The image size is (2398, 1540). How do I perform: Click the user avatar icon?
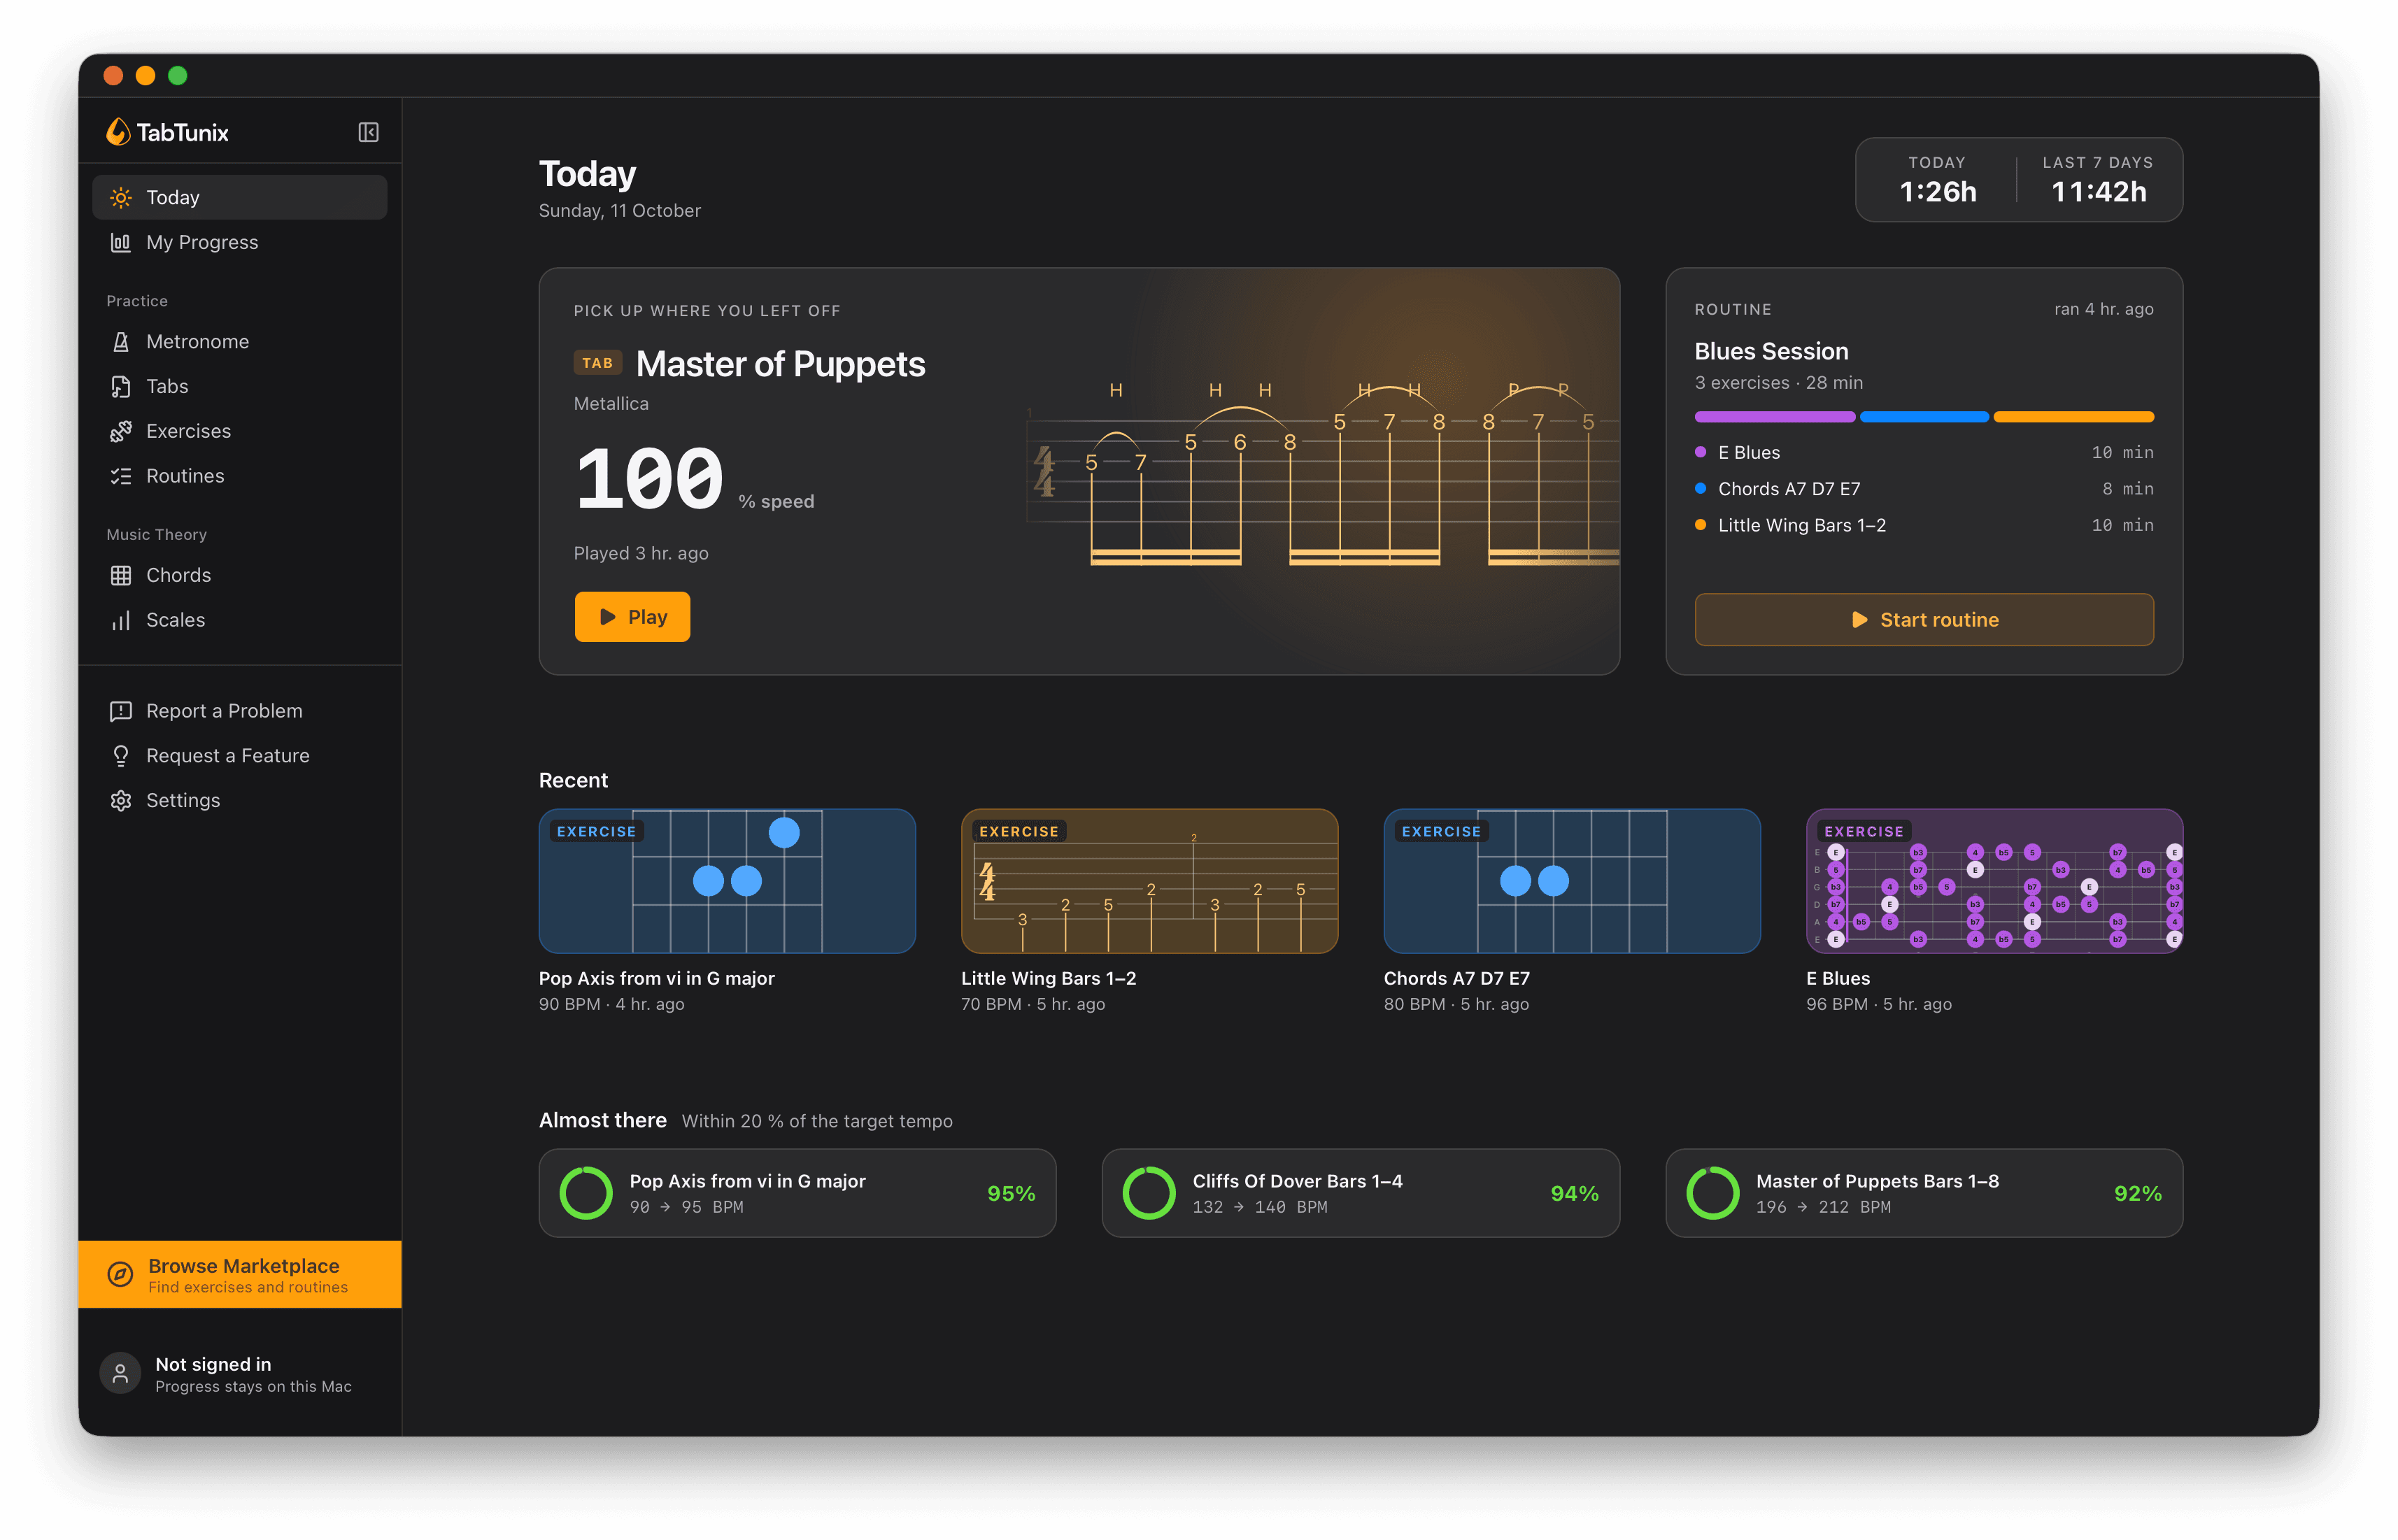120,1373
